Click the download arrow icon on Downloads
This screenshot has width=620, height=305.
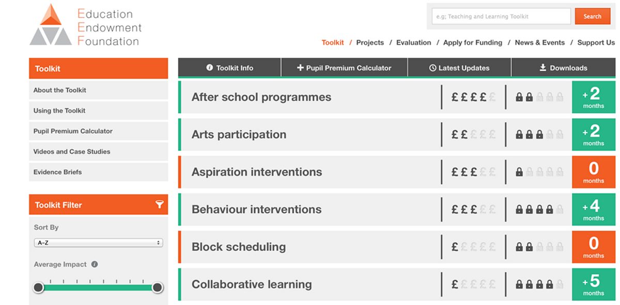pos(543,68)
